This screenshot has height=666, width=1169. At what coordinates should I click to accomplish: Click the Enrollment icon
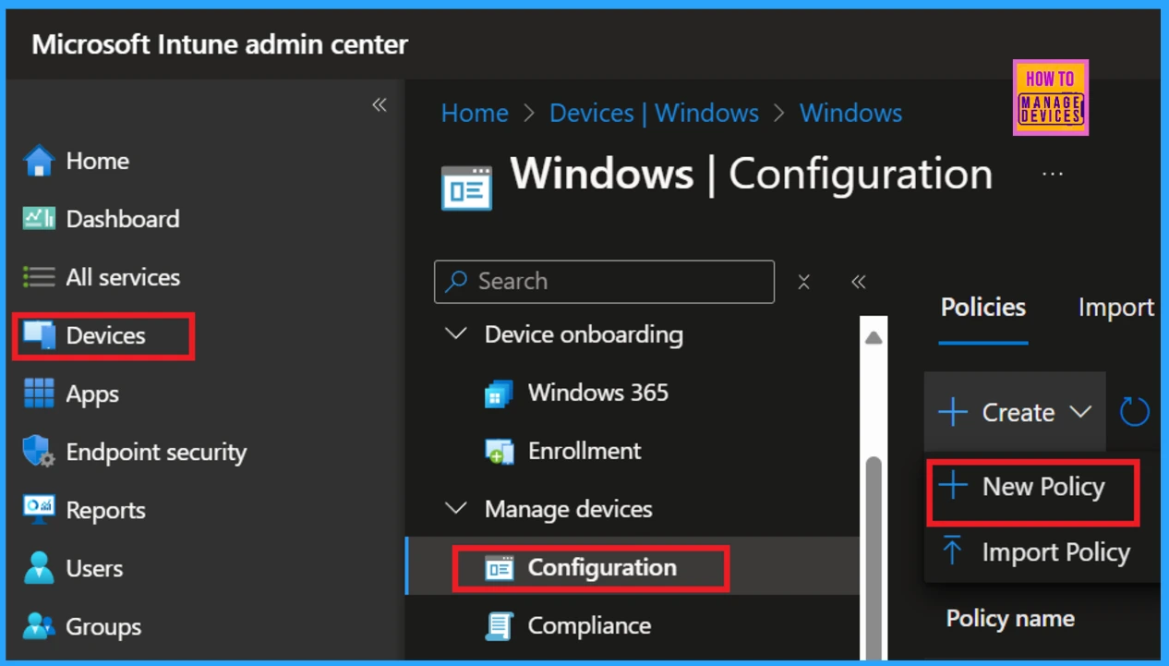click(499, 452)
